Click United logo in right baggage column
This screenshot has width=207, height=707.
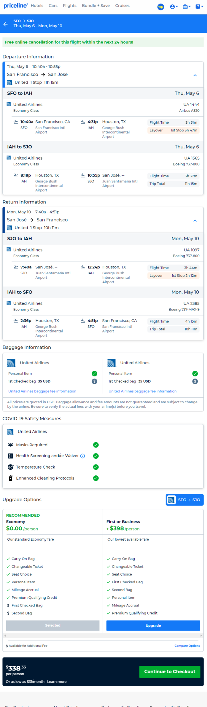click(112, 363)
